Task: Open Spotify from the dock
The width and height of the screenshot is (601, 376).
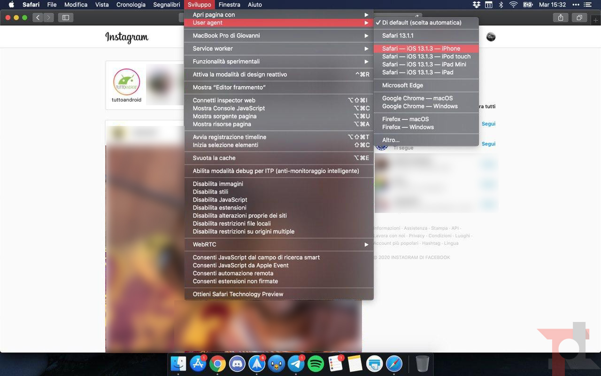Action: click(316, 364)
